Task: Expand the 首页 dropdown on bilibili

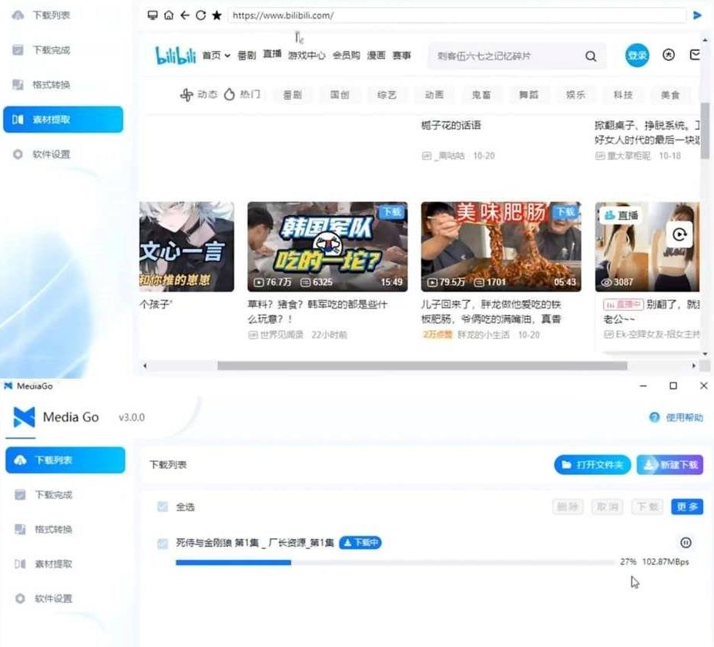Action: pos(216,56)
